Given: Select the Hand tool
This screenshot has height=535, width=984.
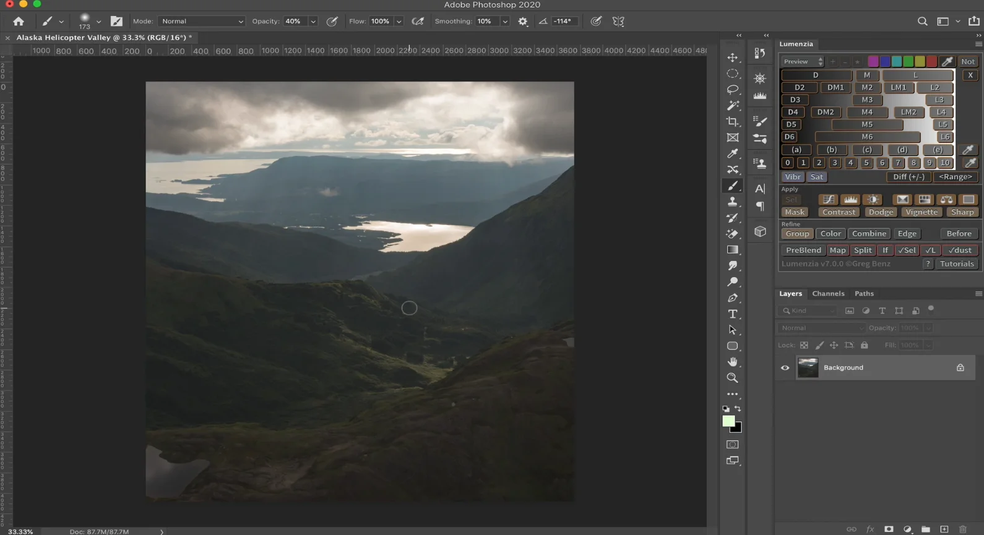Looking at the screenshot, I should pos(733,362).
